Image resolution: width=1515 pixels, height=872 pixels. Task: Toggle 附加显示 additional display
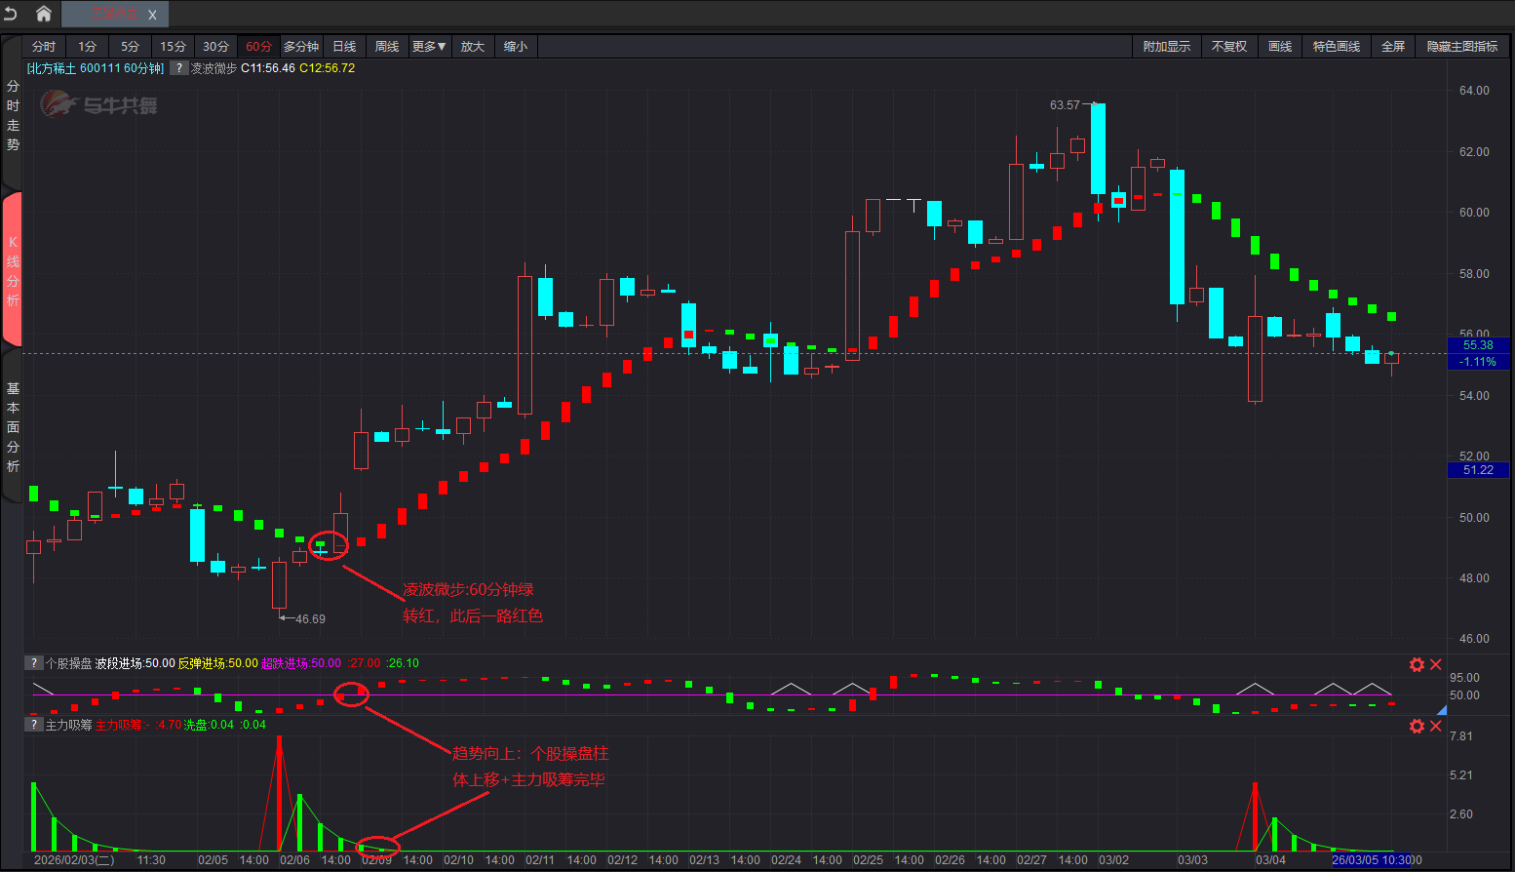1166,47
